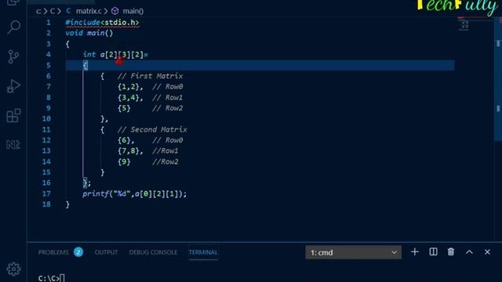The image size is (502, 282).
Task: Switch to the PROBLEMS tab
Action: coord(53,252)
